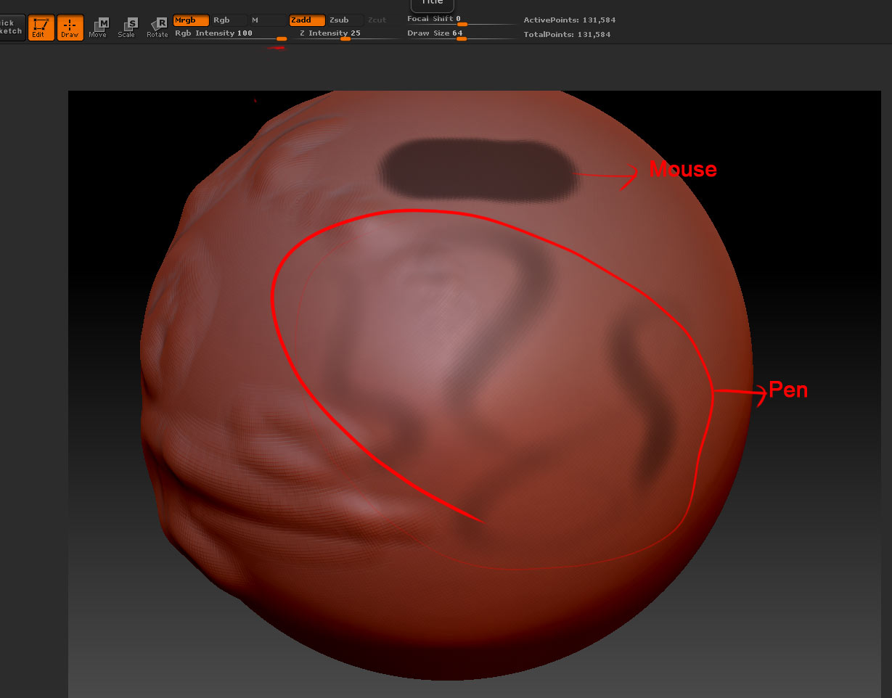Image resolution: width=892 pixels, height=698 pixels.
Task: Select the Scale tool icon
Action: coord(127,28)
